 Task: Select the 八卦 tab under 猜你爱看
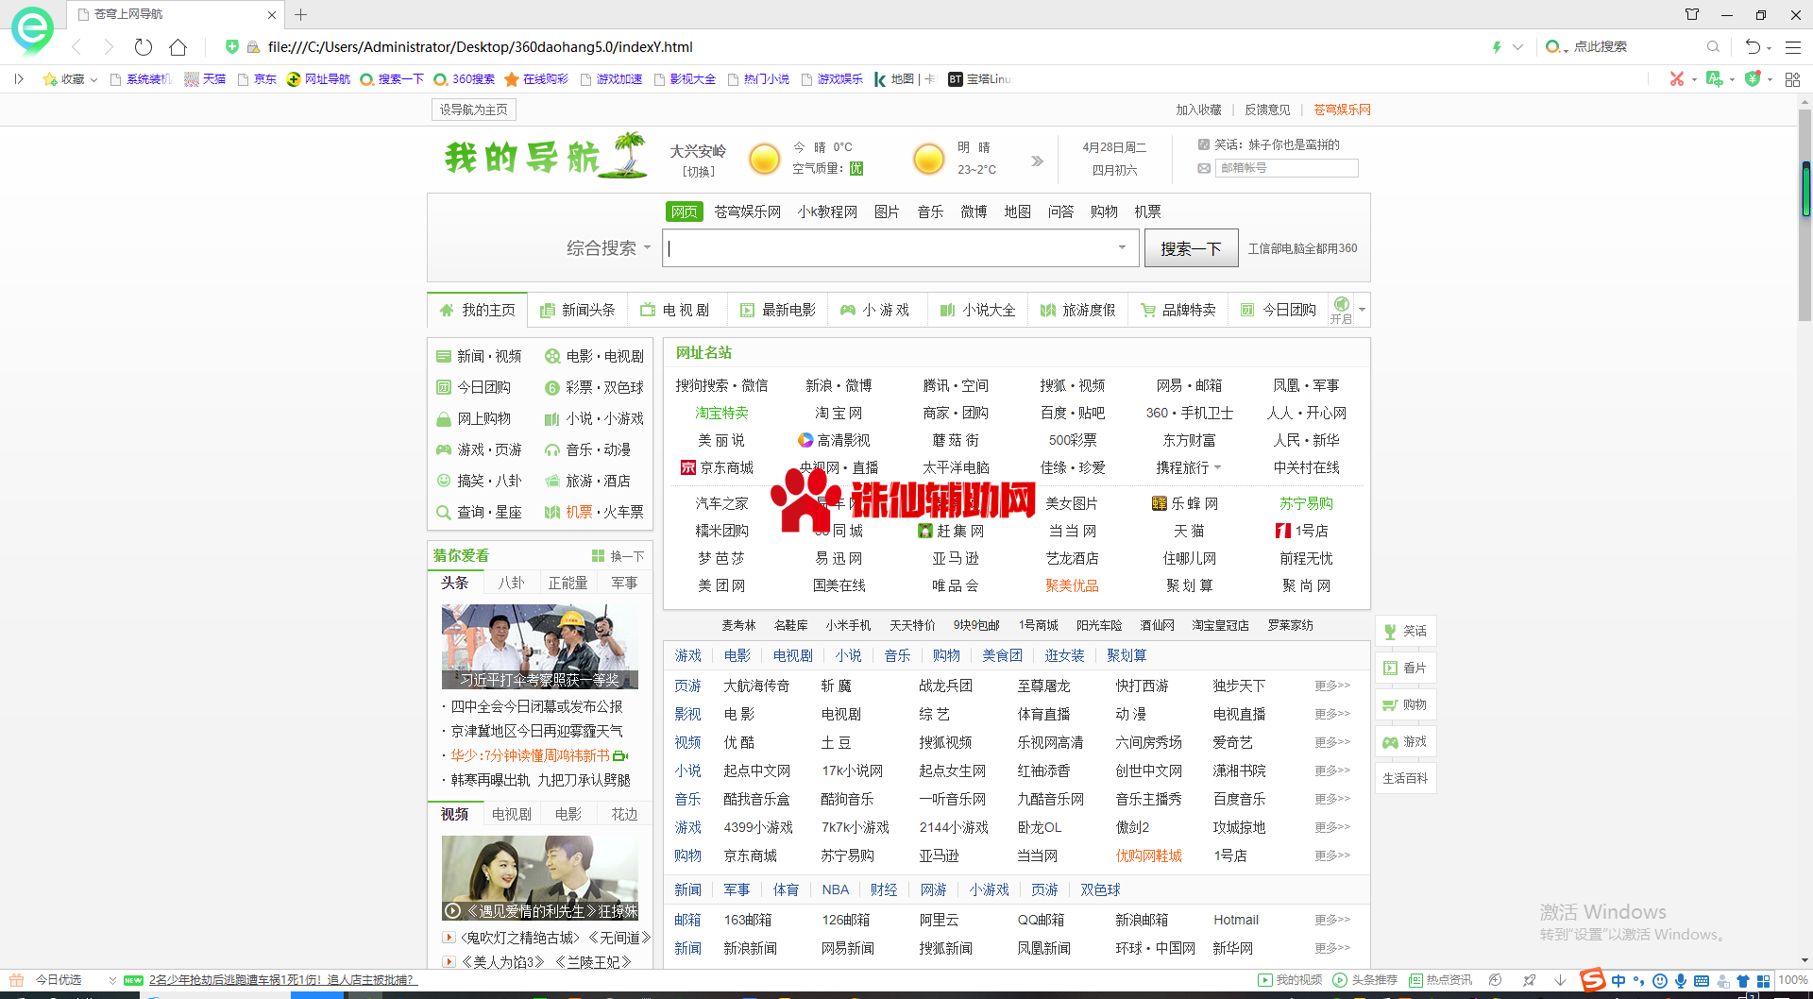coord(511,583)
